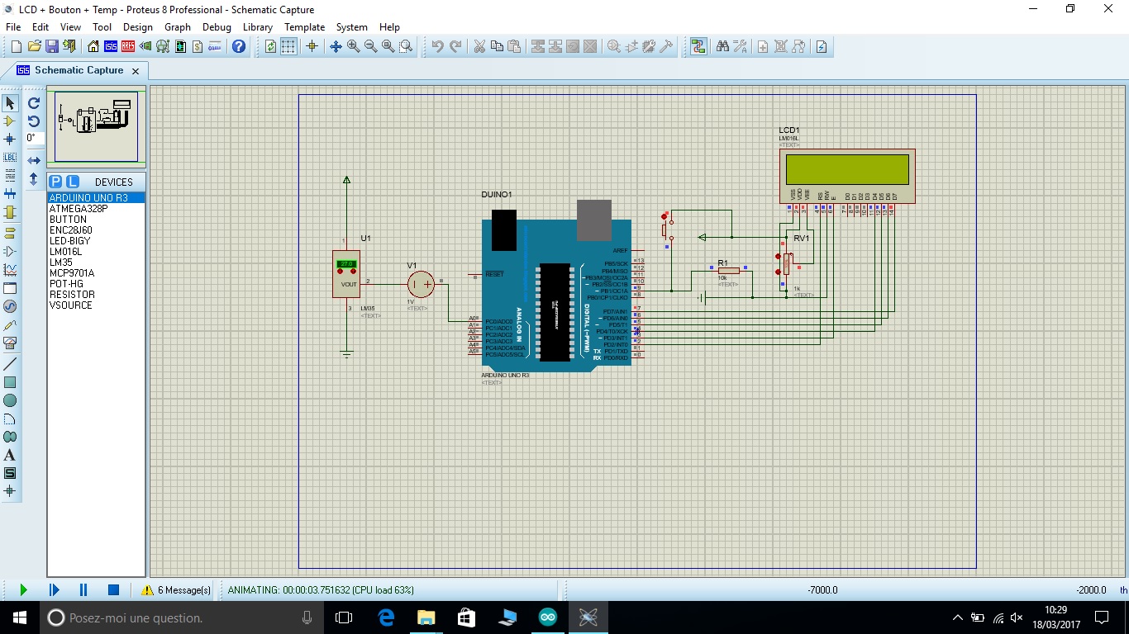
Task: Open the 6 Message(s) warning log
Action: click(x=175, y=590)
